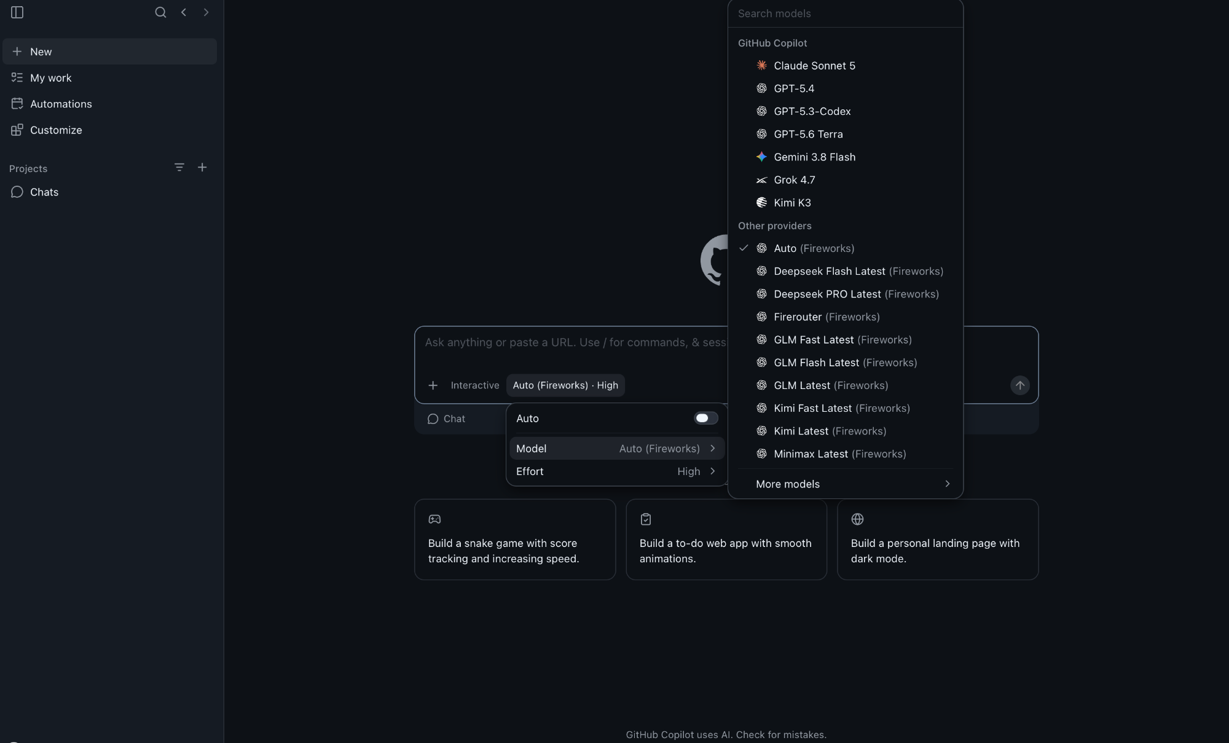The width and height of the screenshot is (1229, 743).
Task: Toggle the sidebar panel icon
Action: (x=17, y=12)
